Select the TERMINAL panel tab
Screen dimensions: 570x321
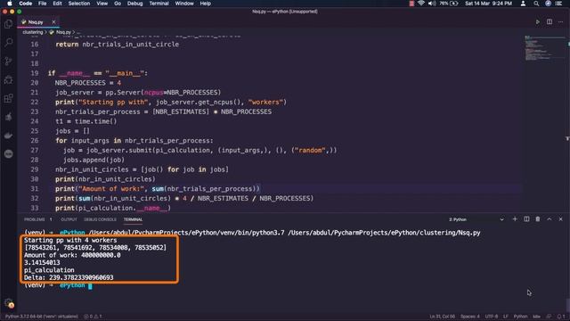point(133,219)
